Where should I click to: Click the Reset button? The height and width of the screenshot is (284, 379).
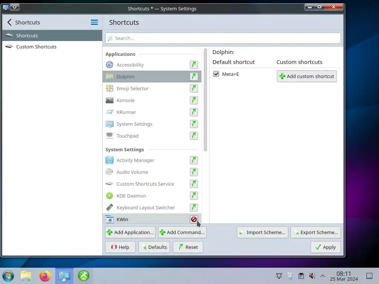[188, 247]
